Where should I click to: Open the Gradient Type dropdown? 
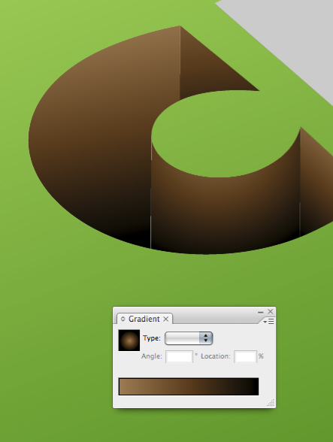[x=189, y=338]
